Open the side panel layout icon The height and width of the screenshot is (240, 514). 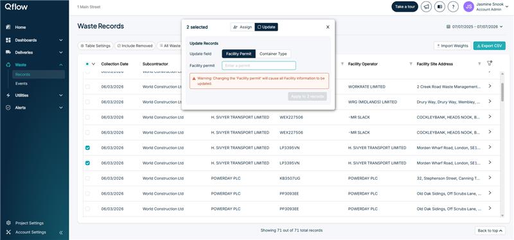coord(439,6)
